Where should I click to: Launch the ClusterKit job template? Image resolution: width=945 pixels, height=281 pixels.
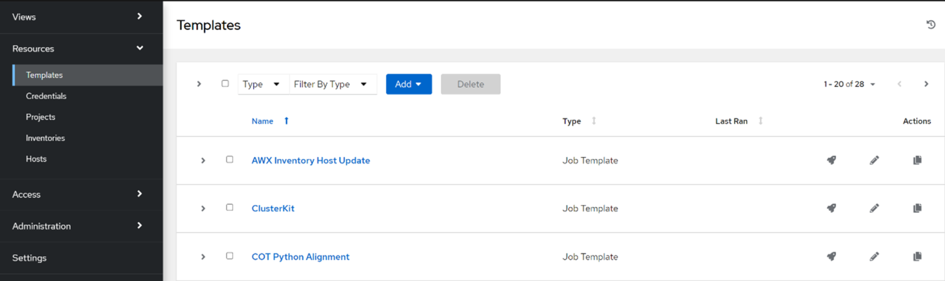tap(831, 208)
